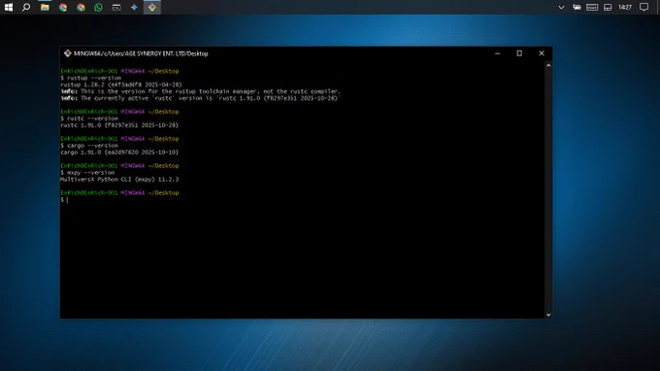660x371 pixels.
Task: Open the clock showing 14:27
Action: point(625,7)
